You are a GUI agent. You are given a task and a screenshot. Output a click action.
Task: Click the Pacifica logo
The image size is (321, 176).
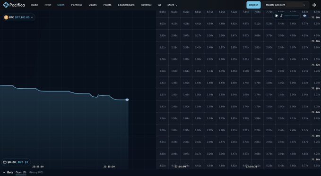click(14, 5)
